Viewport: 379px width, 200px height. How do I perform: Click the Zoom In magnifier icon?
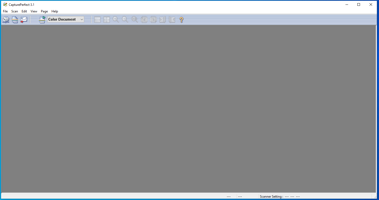116,20
